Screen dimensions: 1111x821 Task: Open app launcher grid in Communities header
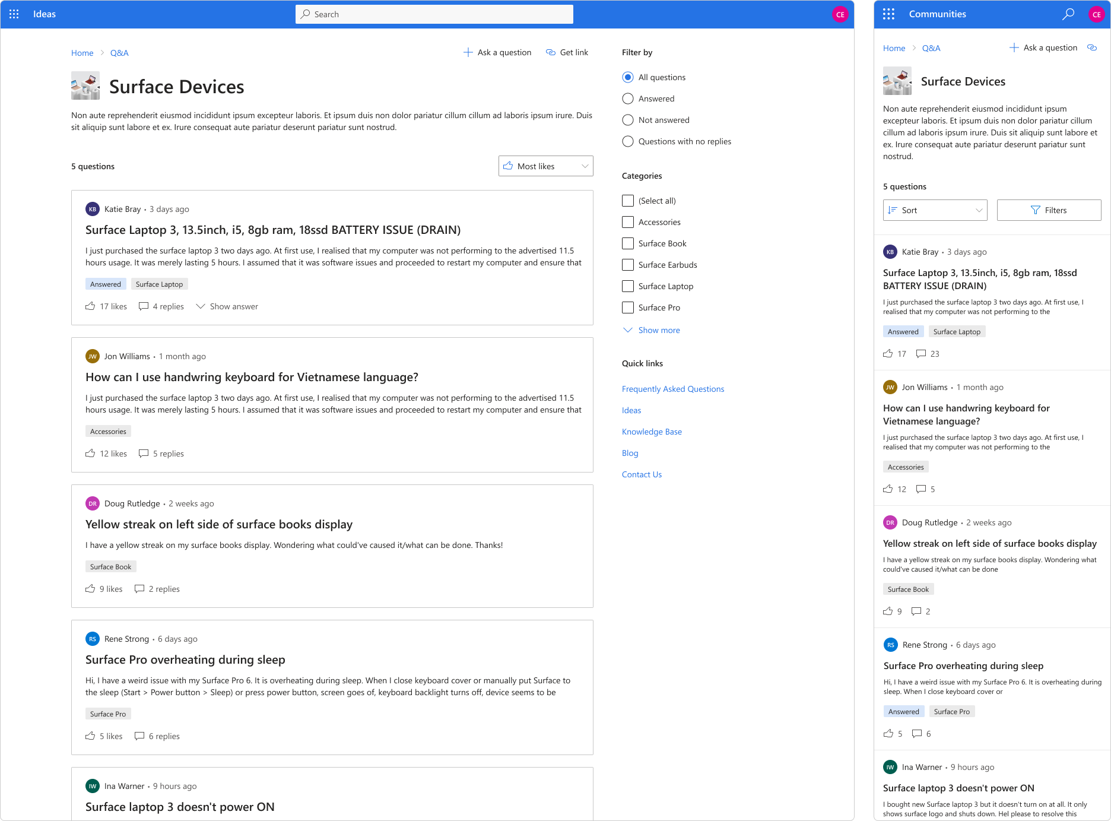coord(888,14)
